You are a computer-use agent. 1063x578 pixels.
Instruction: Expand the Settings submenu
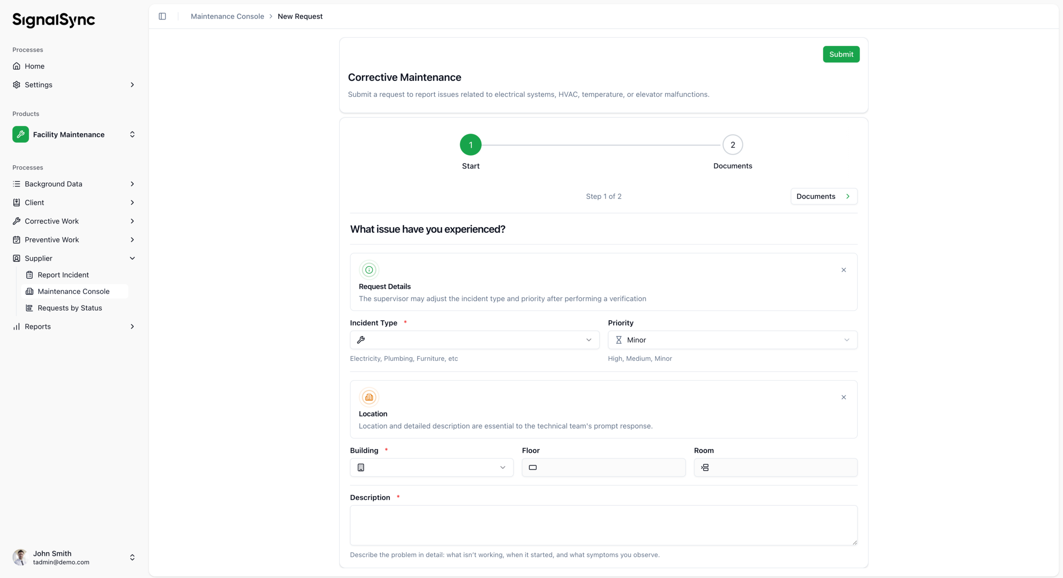point(132,85)
